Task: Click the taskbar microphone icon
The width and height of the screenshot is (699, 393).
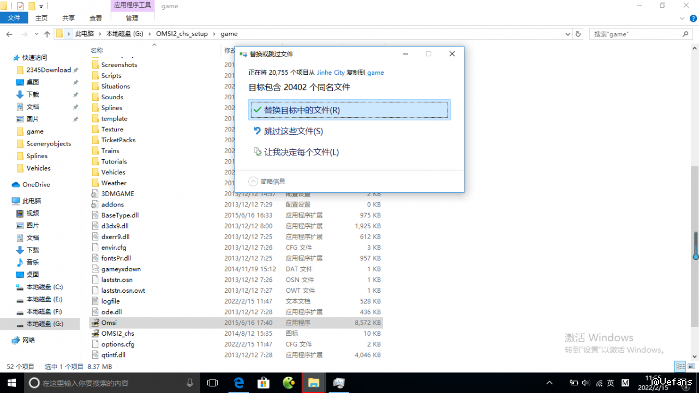Action: tap(190, 383)
